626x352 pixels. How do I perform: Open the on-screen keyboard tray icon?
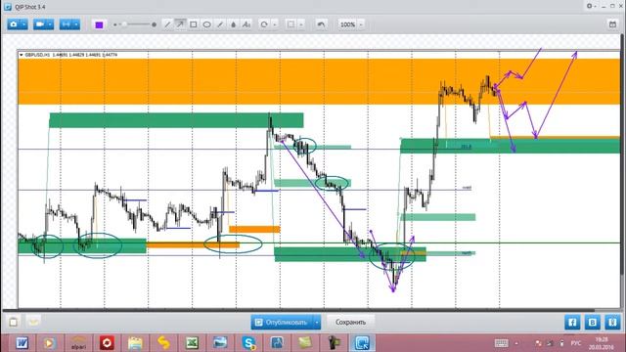coord(502,343)
